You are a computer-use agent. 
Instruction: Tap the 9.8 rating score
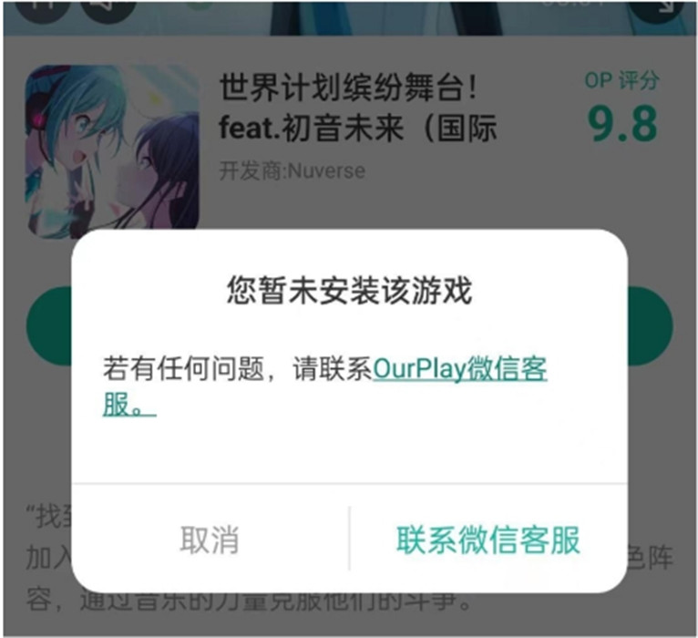[621, 124]
